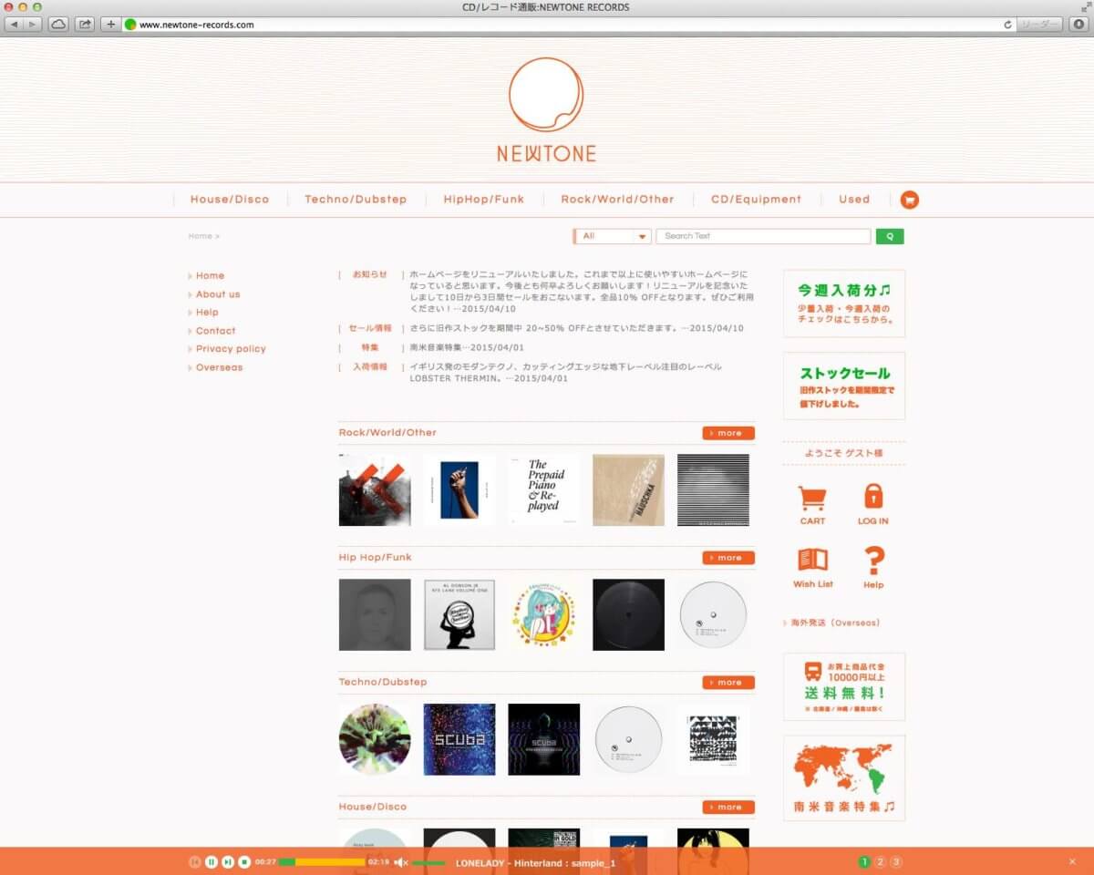
Task: Reload the page via address bar icon
Action: click(1007, 25)
